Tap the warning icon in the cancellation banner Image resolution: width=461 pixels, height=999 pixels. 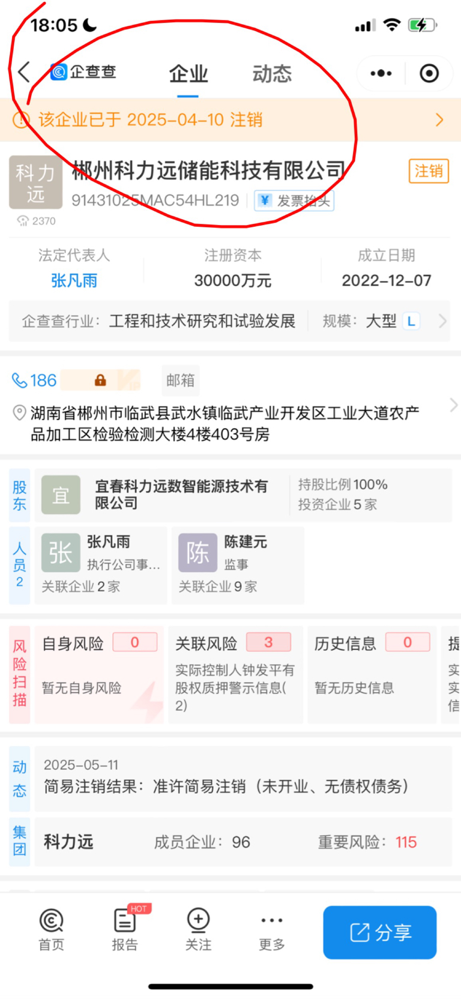coord(21,120)
